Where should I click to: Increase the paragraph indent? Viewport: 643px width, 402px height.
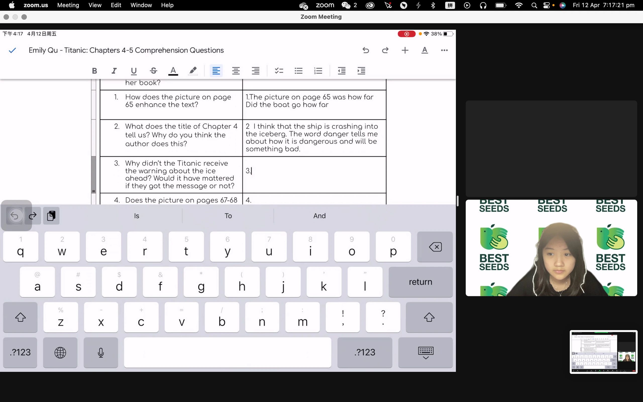click(x=361, y=71)
